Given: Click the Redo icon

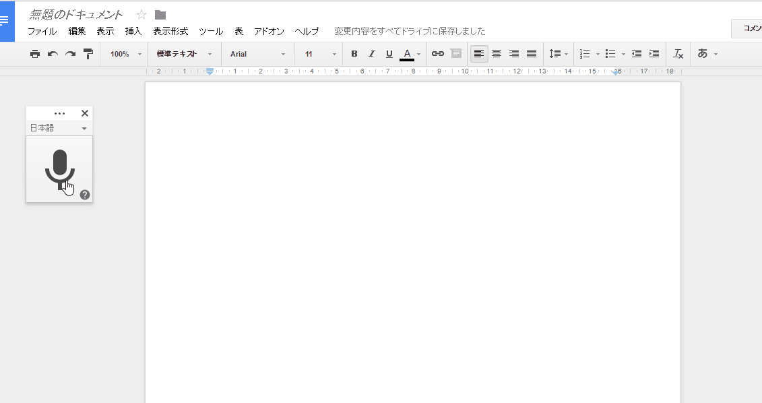Looking at the screenshot, I should 69,53.
